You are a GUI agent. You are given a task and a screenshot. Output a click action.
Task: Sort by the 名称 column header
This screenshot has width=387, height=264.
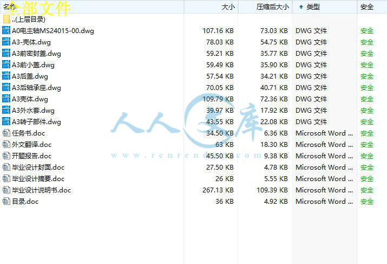(x=92, y=7)
